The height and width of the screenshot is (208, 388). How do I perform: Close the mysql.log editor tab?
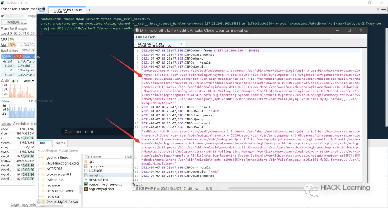(x=181, y=44)
